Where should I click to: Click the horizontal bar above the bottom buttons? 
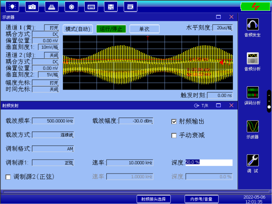click(x=136, y=192)
